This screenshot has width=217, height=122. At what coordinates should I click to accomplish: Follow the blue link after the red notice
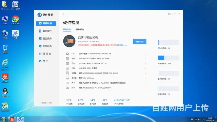(122, 45)
